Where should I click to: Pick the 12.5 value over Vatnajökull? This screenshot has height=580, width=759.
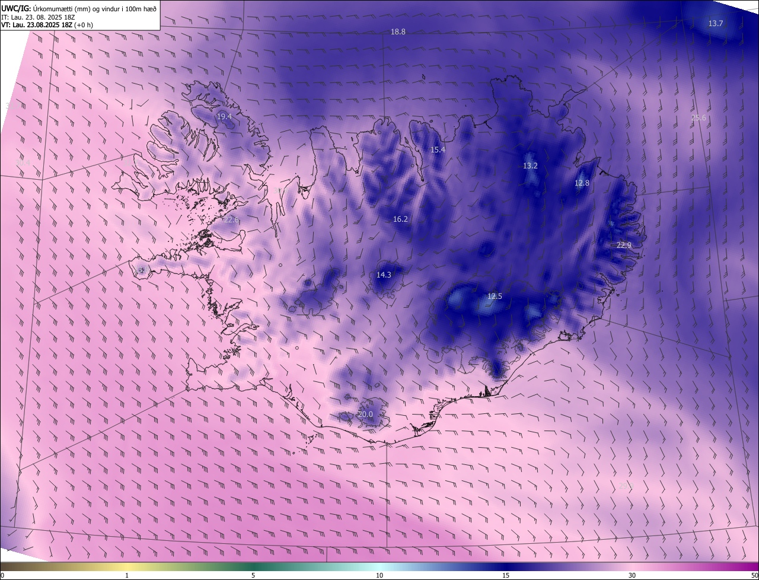coord(495,297)
